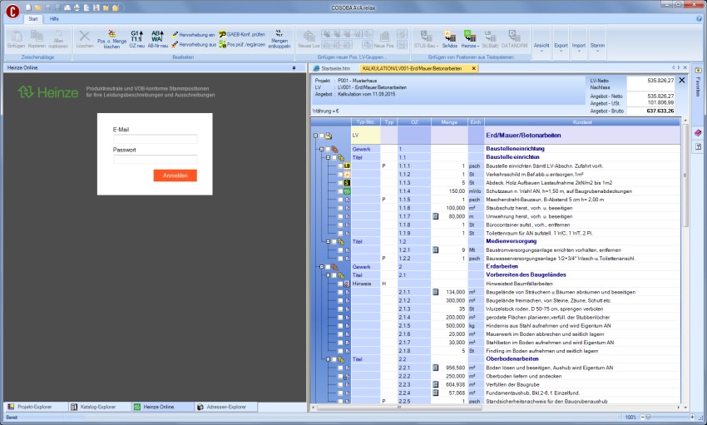Click the pink book icon in right sidebar
The width and height of the screenshot is (707, 425).
(698, 133)
